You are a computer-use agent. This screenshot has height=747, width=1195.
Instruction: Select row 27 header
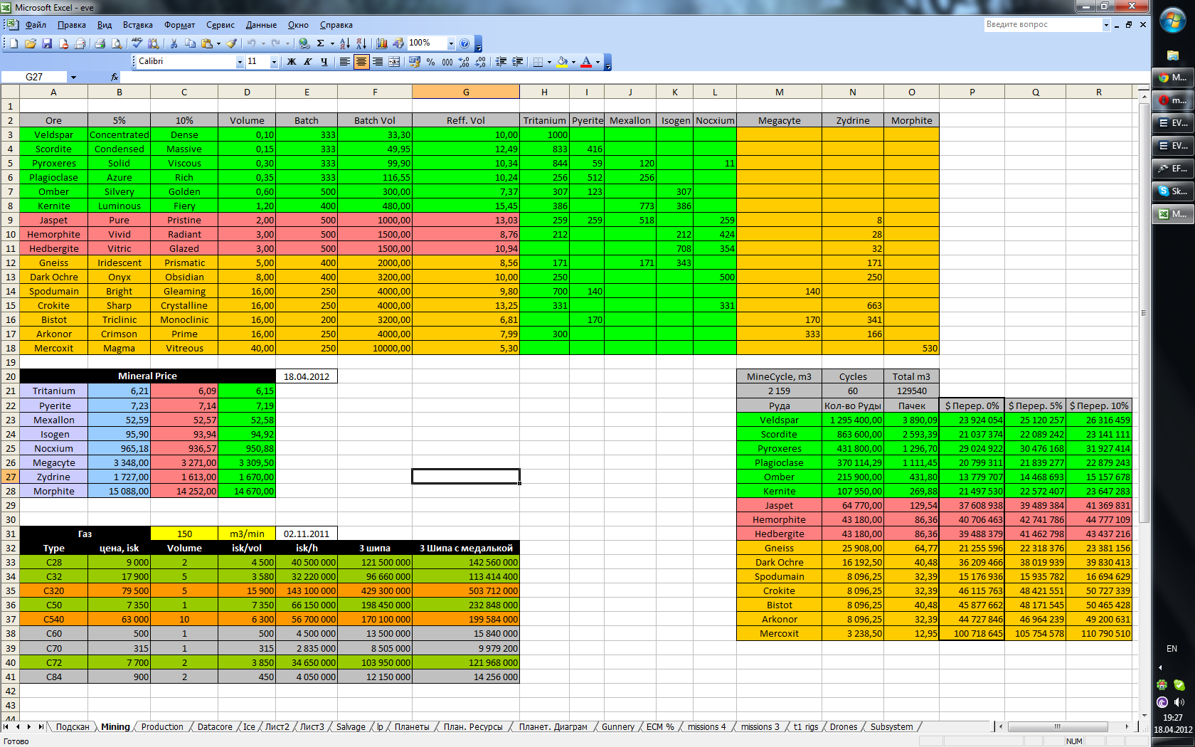coord(10,477)
